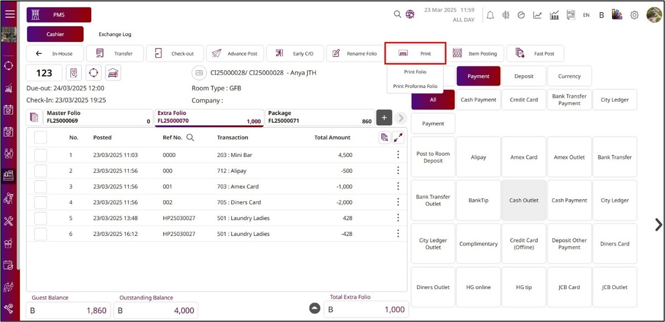This screenshot has height=322, width=665.
Task: Select the Cash Outlet payment button
Action: click(x=523, y=201)
